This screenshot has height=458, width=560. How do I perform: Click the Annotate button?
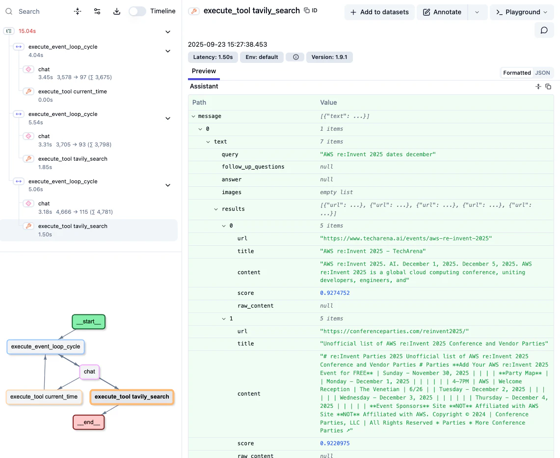click(x=442, y=12)
